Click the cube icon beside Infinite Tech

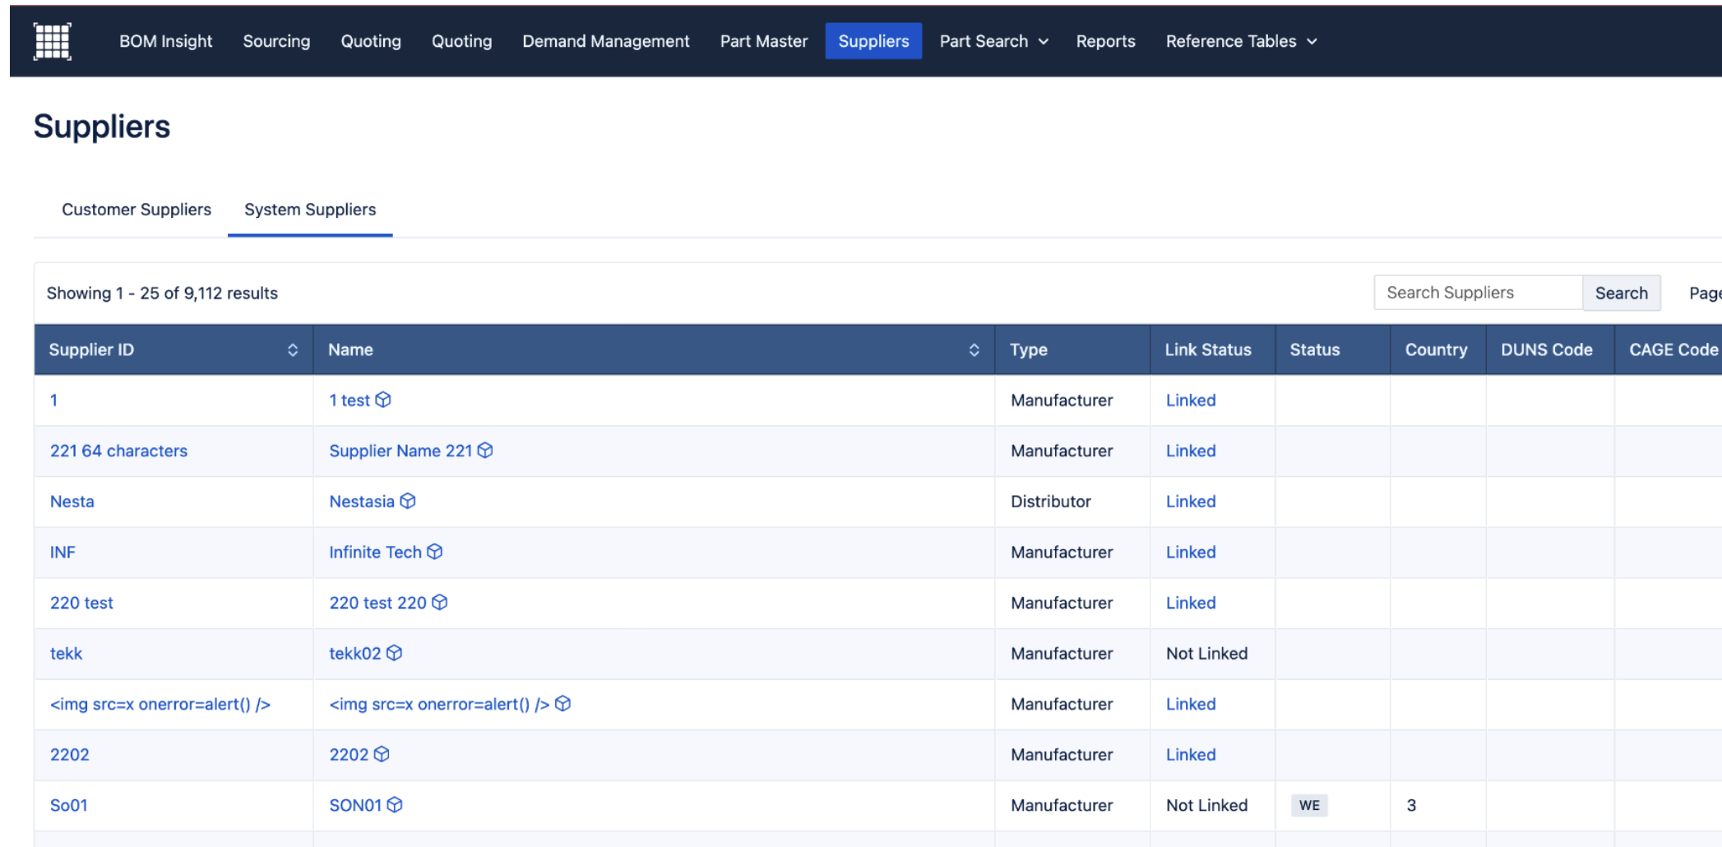click(435, 552)
